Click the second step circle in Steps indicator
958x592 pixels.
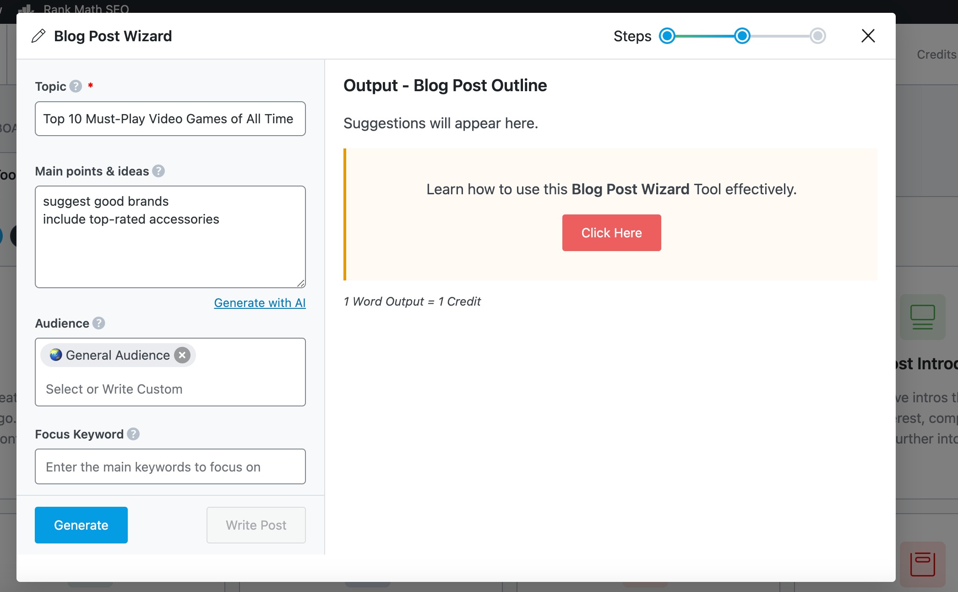tap(742, 36)
